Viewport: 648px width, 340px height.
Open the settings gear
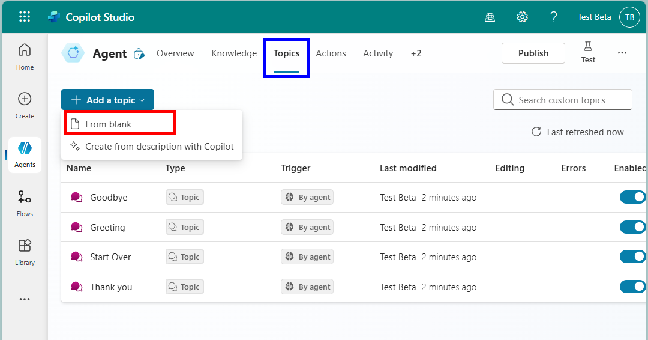[x=523, y=17]
